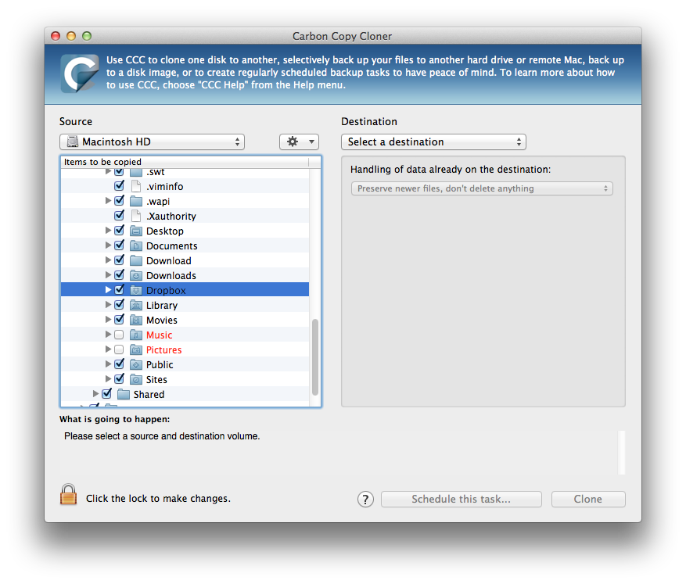The image size is (686, 584).
Task: Click the Pictures folder icon
Action: (136, 349)
